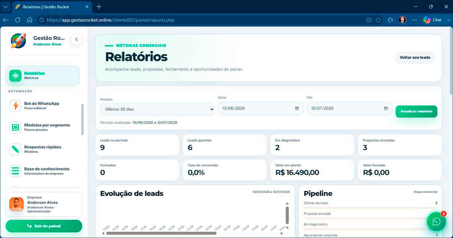Image resolution: width=453 pixels, height=238 pixels.
Task: Open the Fim calendar picker icon
Action: 386,108
